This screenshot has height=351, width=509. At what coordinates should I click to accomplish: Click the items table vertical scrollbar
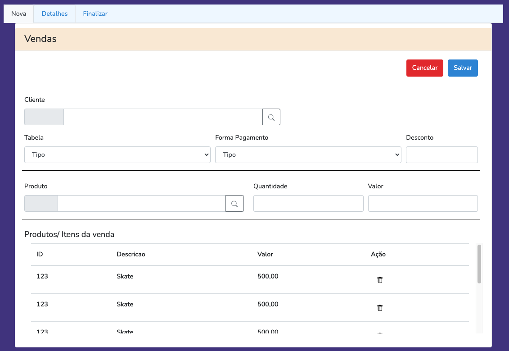click(479, 264)
